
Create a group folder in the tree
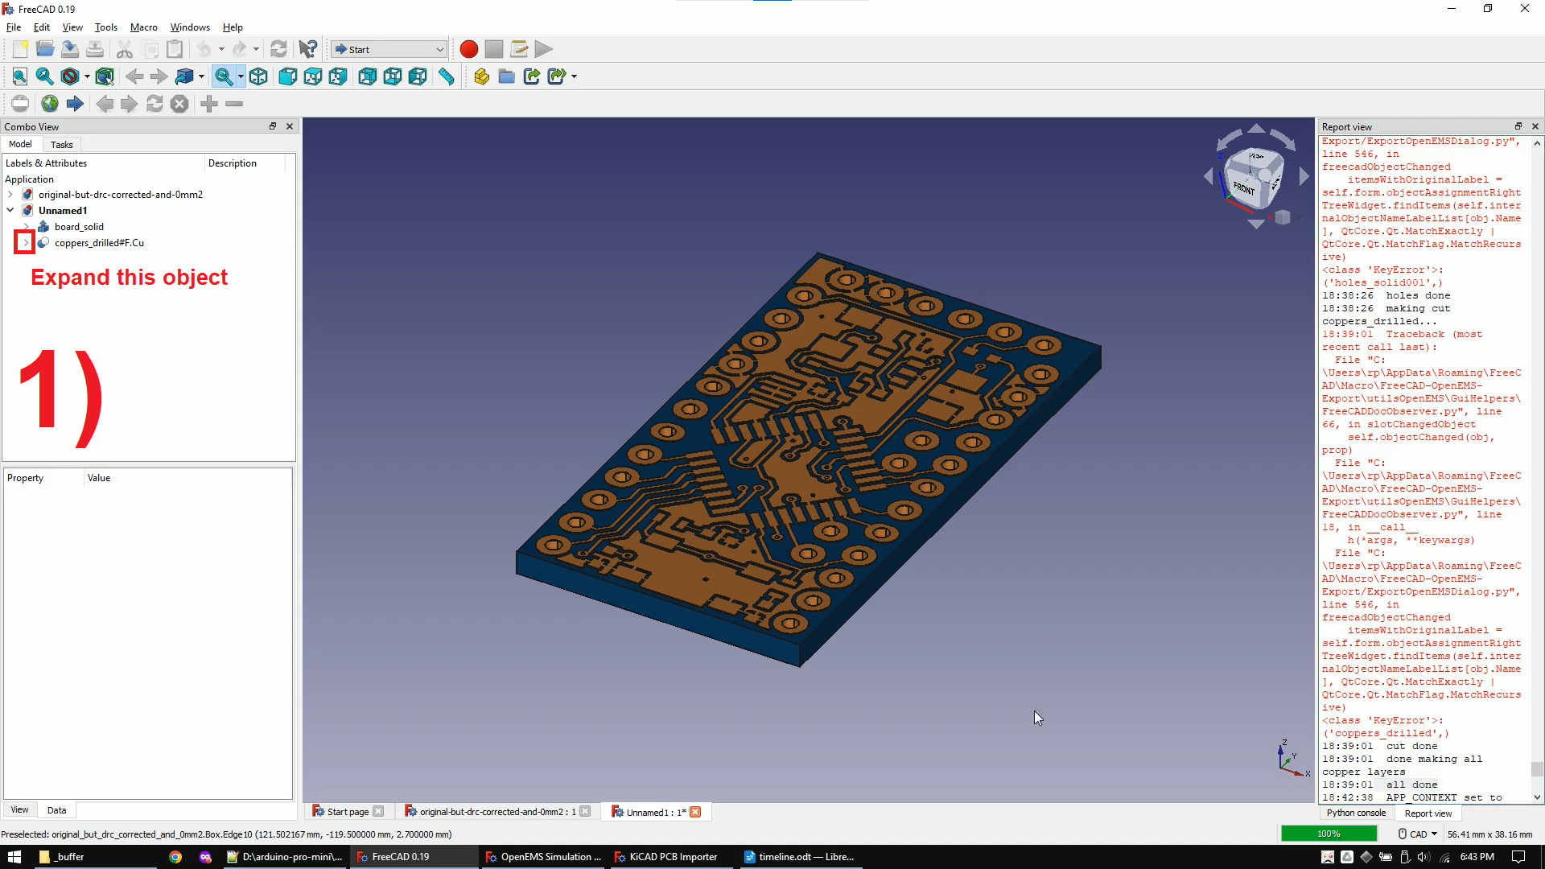click(x=506, y=76)
